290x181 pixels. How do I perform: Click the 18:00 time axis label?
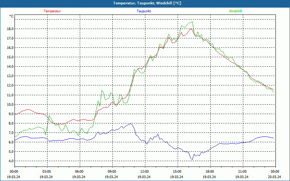click(210, 172)
